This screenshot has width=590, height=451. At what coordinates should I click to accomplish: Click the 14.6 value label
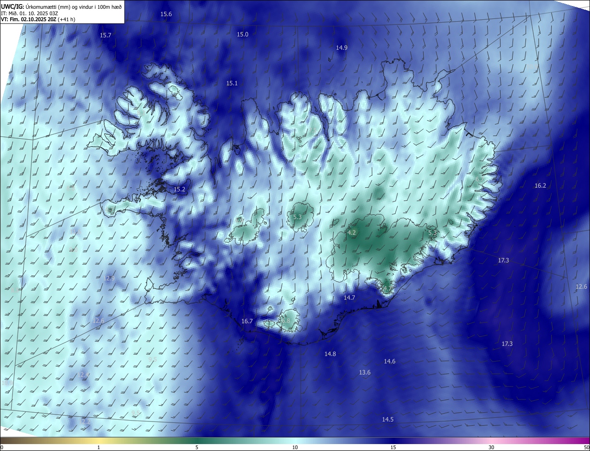tap(389, 362)
